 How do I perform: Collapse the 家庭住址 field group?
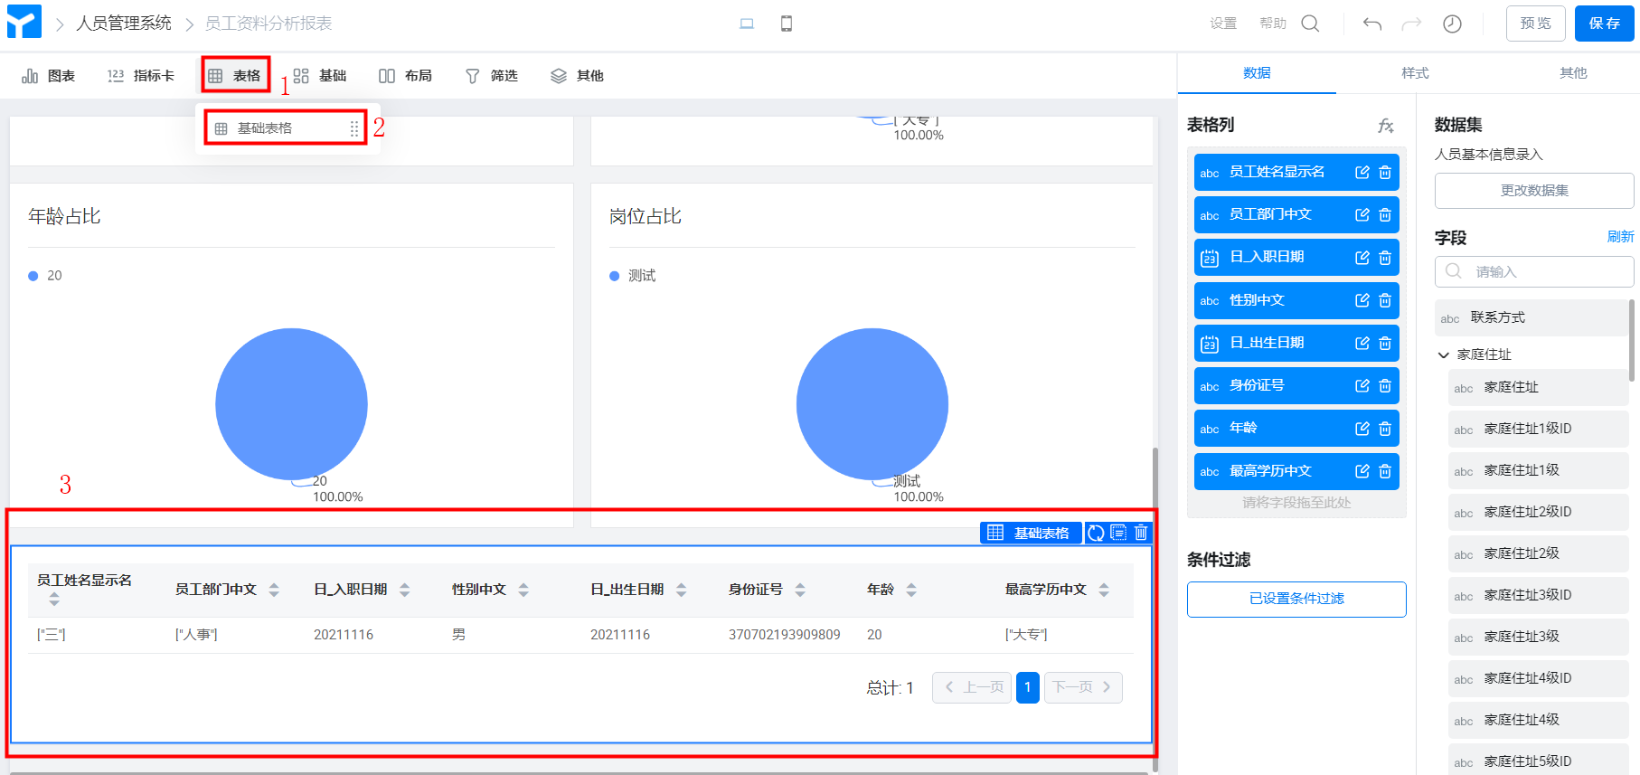[1444, 354]
